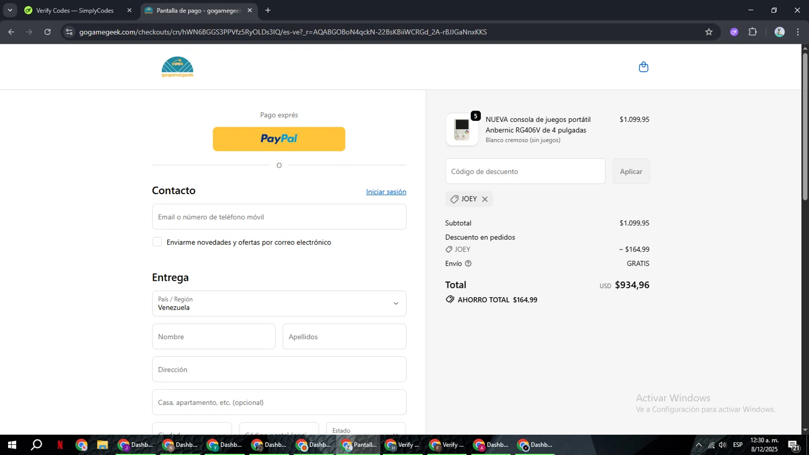Image resolution: width=809 pixels, height=455 pixels.
Task: Open the Pantall... Chrome taskbar window
Action: pos(359,445)
